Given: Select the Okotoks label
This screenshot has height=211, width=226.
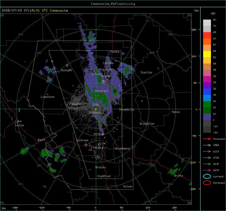Looking at the screenshot, I should [100, 167].
